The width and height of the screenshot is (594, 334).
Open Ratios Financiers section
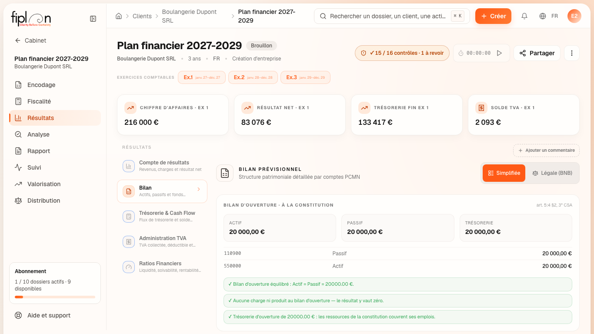162,267
